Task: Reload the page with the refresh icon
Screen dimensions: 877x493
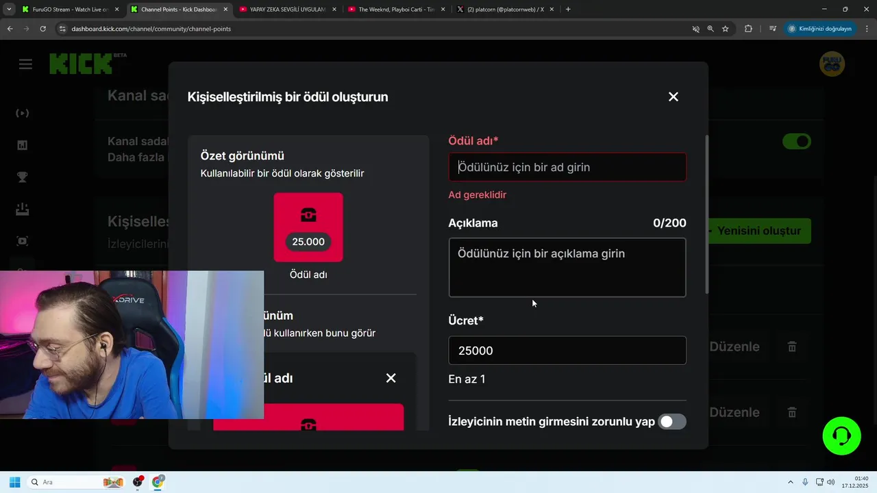Action: click(42, 29)
